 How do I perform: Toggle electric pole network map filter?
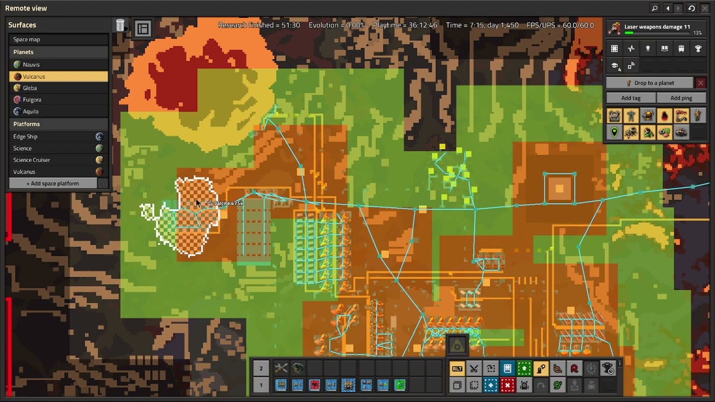tap(631, 116)
